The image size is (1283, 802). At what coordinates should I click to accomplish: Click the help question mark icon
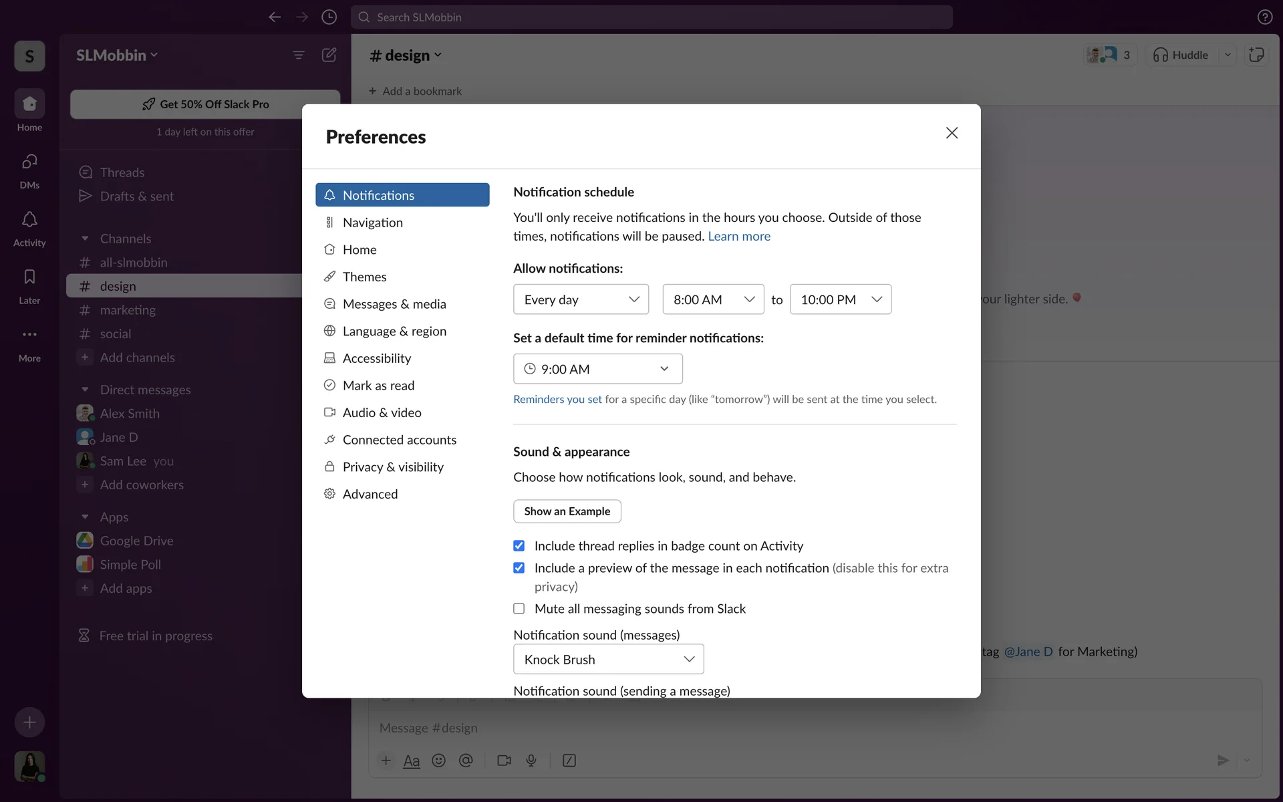tap(1264, 17)
